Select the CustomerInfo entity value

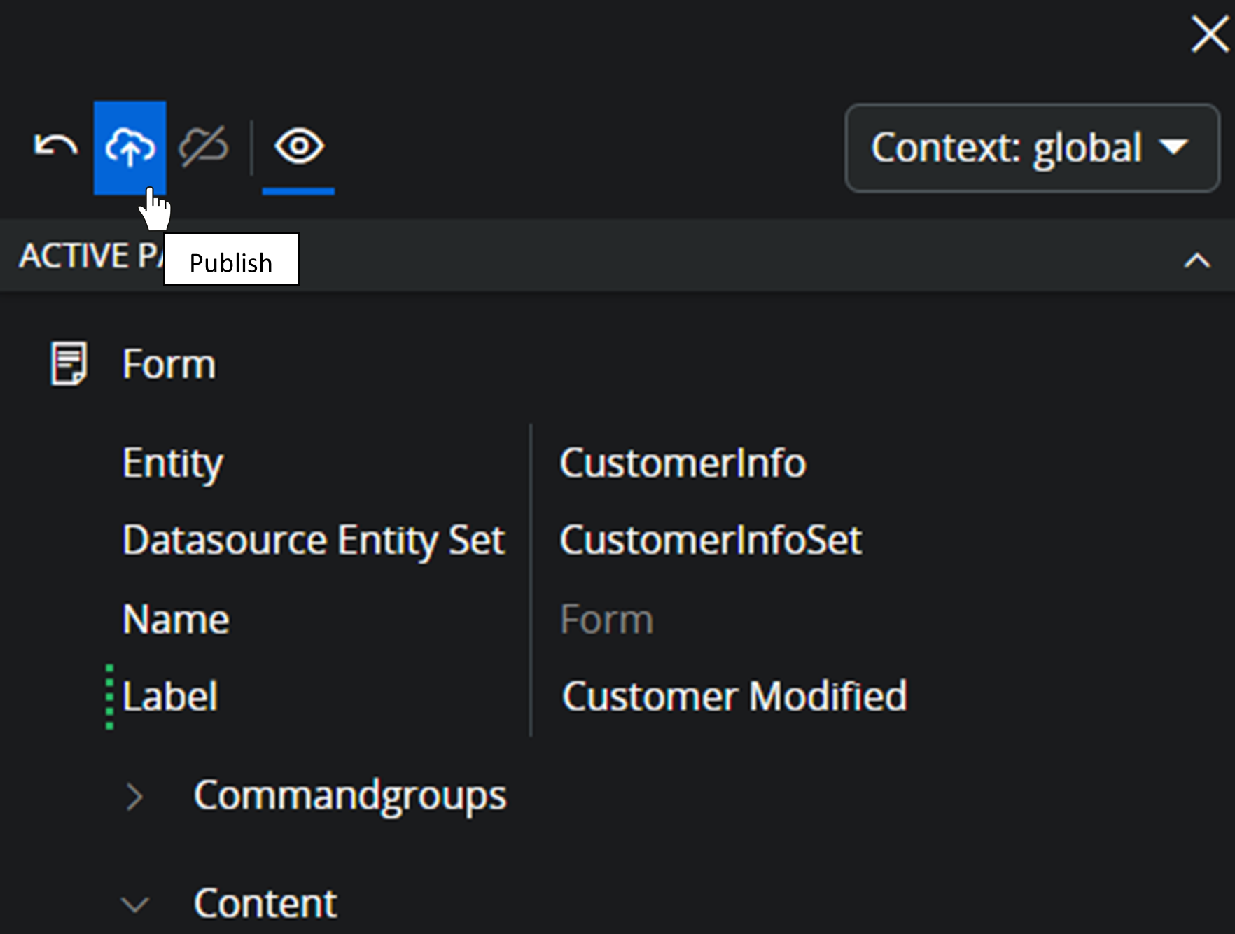tap(683, 463)
